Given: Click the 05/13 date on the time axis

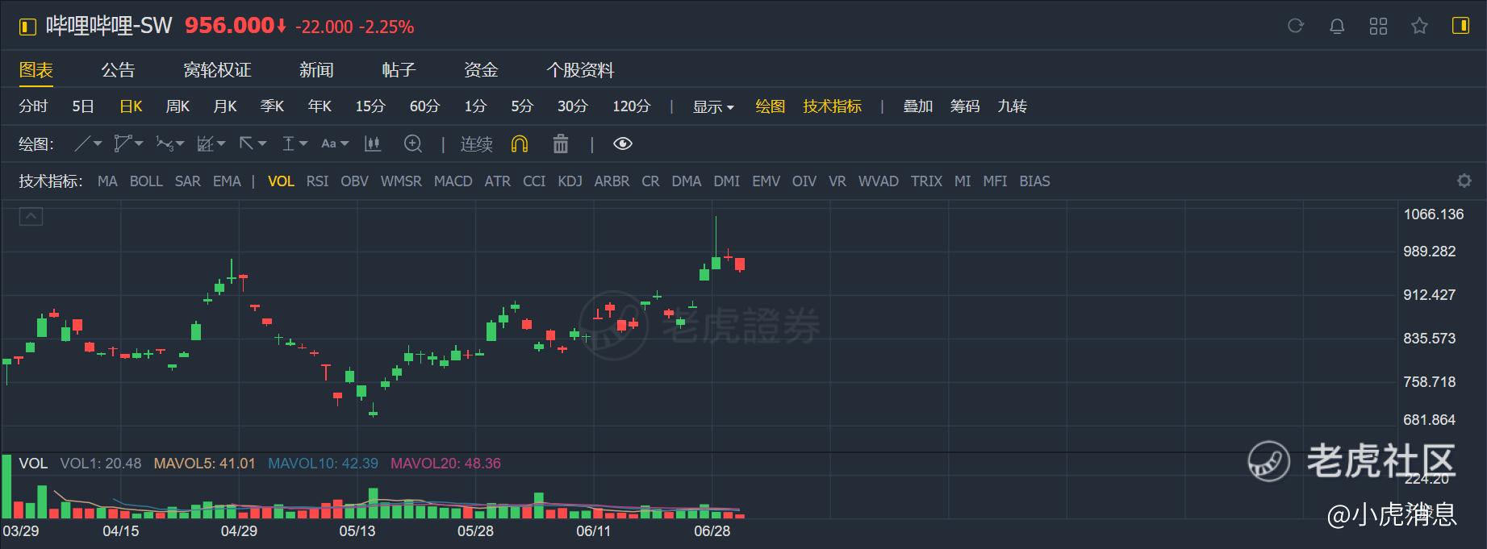Looking at the screenshot, I should pos(357,531).
